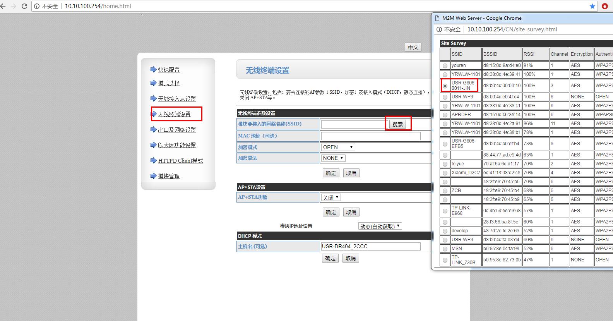This screenshot has height=321, width=613.
Task: Click the arrow icon beside 快速配置
Action: coord(153,70)
